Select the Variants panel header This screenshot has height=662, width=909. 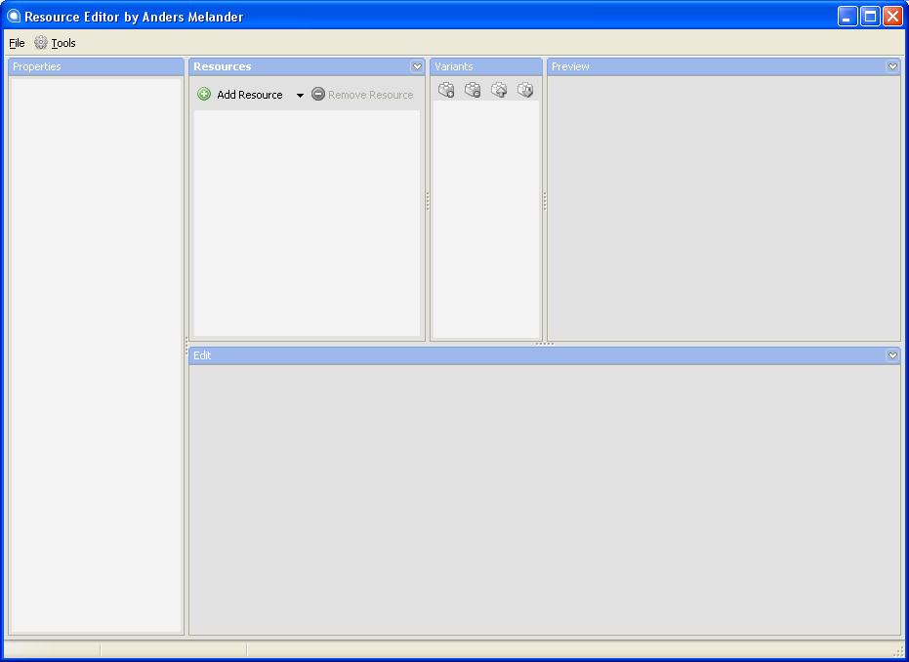click(x=486, y=66)
